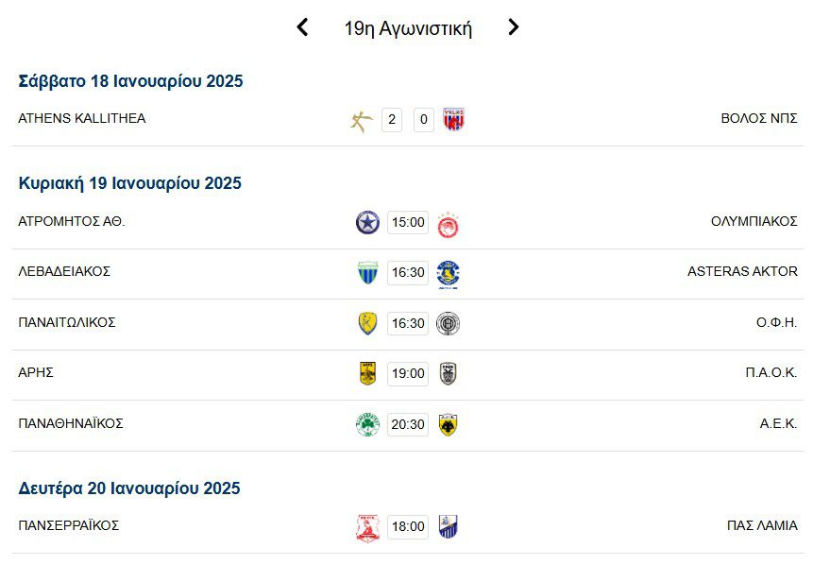Open the ΑΡΗΣ team link
The width and height of the screenshot is (813, 565).
point(36,372)
